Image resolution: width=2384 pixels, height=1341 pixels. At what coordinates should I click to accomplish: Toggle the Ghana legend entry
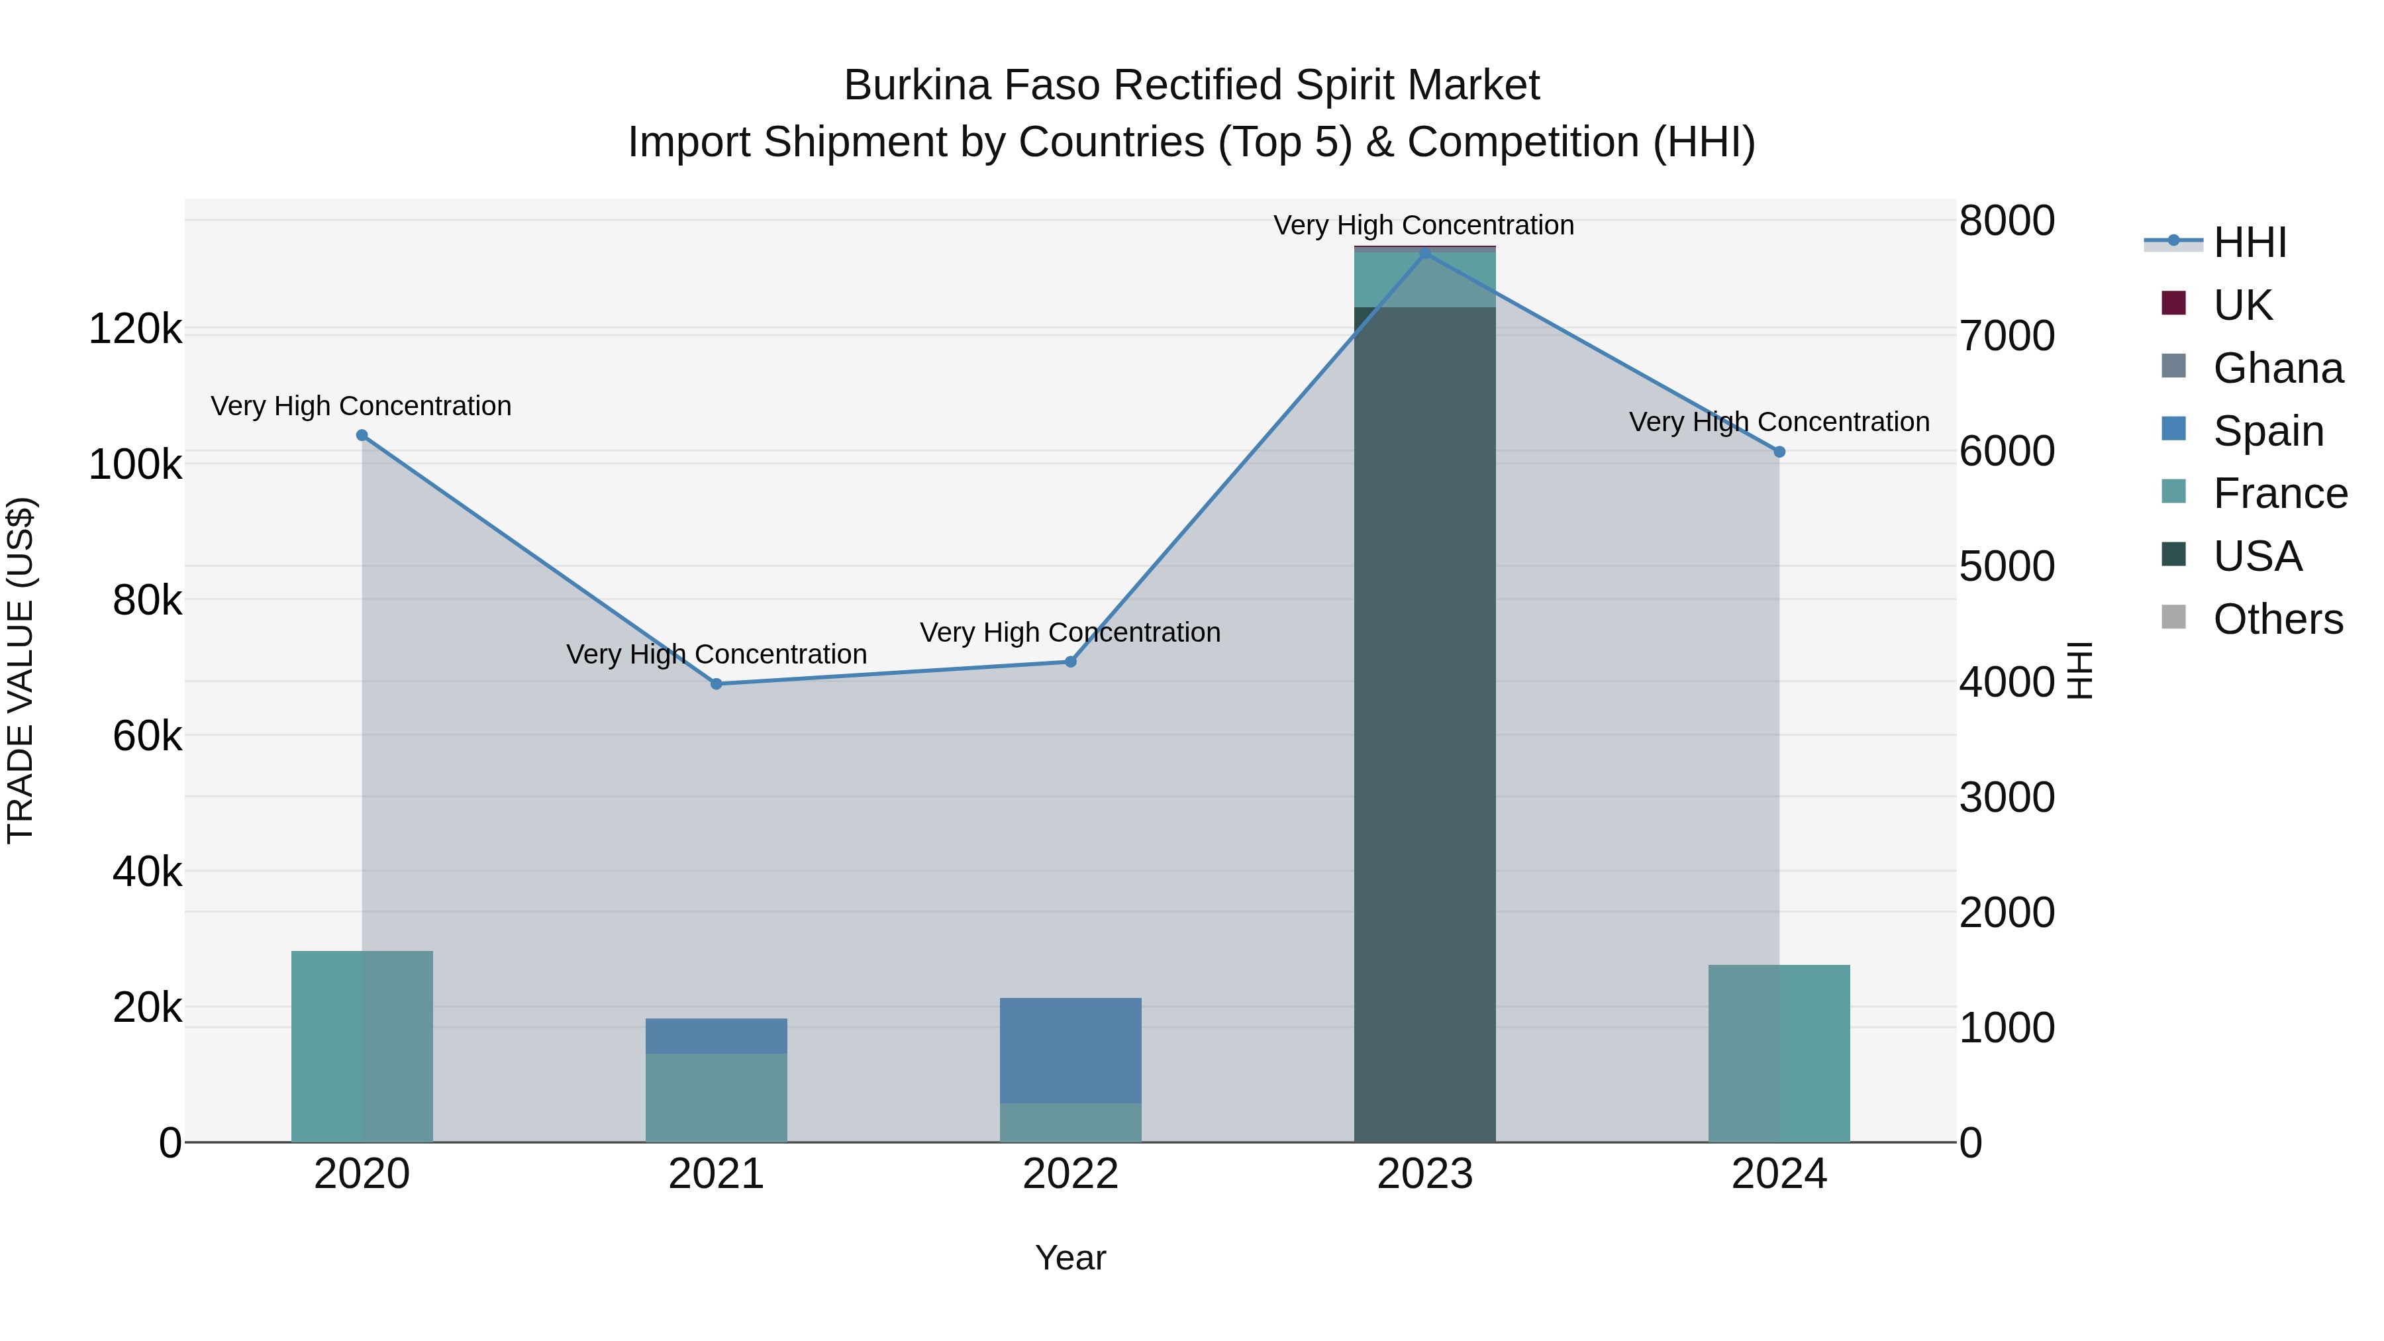pos(2252,368)
